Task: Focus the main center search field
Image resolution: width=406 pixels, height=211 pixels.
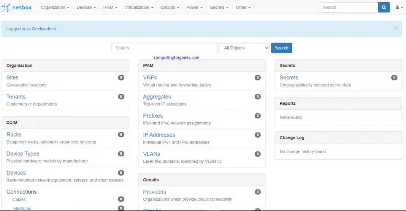Action: [x=164, y=48]
